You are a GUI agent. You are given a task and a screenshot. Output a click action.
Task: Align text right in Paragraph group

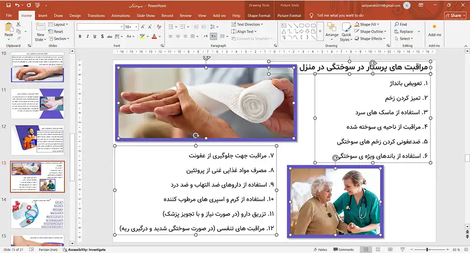pyautogui.click(x=185, y=36)
